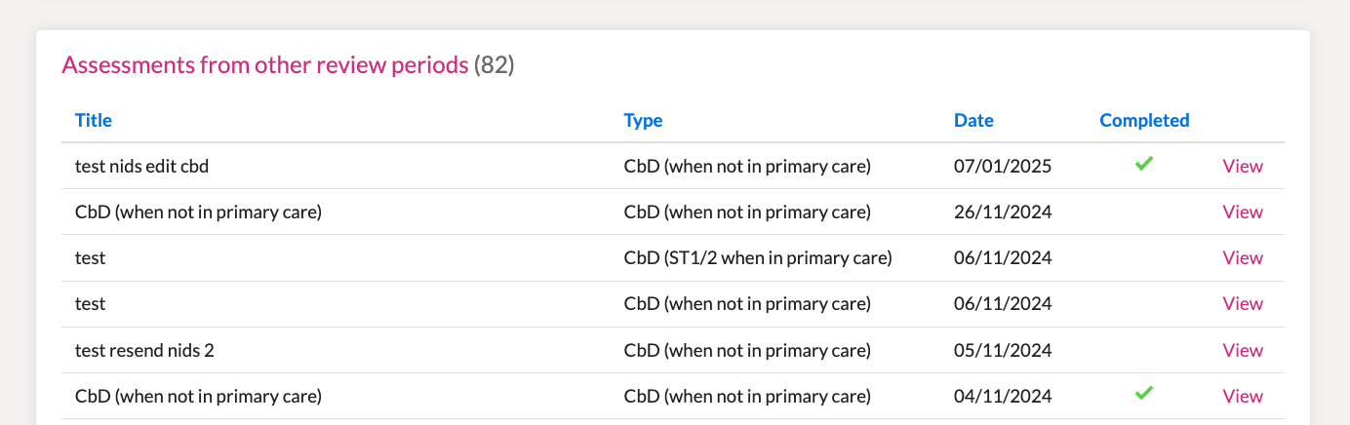The height and width of the screenshot is (425, 1350).
Task: View the test nids edit cbd assessment
Action: pyautogui.click(x=1243, y=166)
